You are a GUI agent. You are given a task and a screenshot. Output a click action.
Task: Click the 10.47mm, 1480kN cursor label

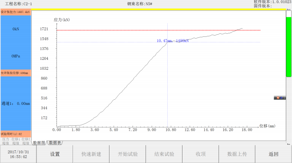(173, 41)
